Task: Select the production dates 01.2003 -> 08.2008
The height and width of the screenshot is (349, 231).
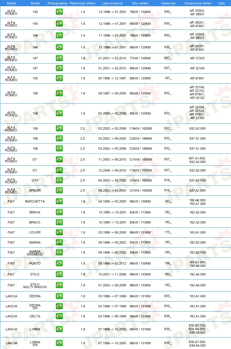Action: pos(112,285)
